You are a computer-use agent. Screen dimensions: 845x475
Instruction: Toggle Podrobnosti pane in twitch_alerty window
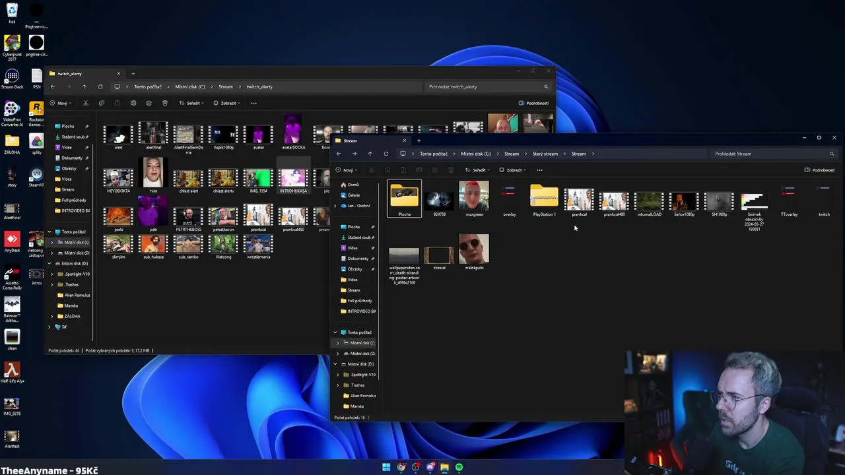[x=533, y=103]
